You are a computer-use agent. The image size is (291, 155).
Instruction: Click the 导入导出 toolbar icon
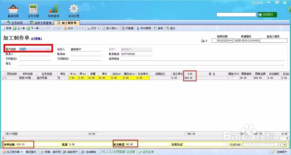pyautogui.click(x=110, y=28)
